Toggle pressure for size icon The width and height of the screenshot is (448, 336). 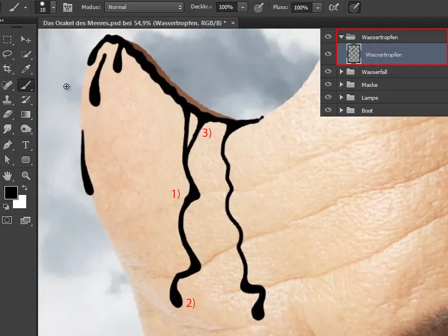tap(354, 7)
